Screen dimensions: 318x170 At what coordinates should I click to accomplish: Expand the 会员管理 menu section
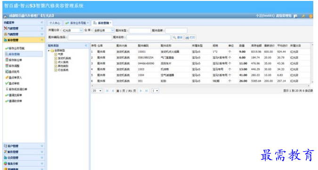[x=24, y=158]
